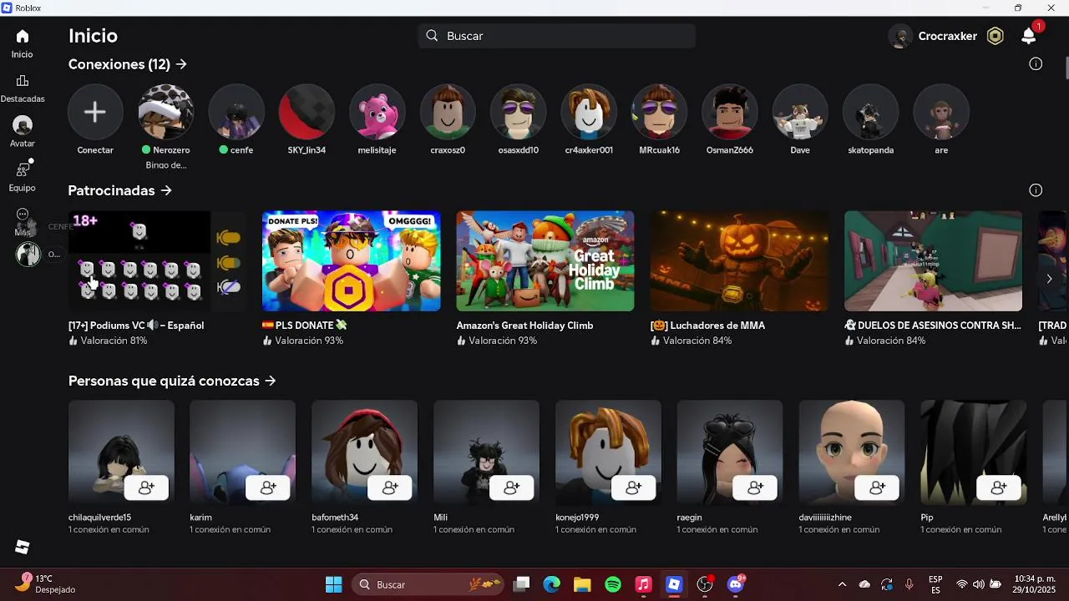Viewport: 1069px width, 601px height.
Task: Open Patrocinadas section arrow link
Action: coord(120,190)
